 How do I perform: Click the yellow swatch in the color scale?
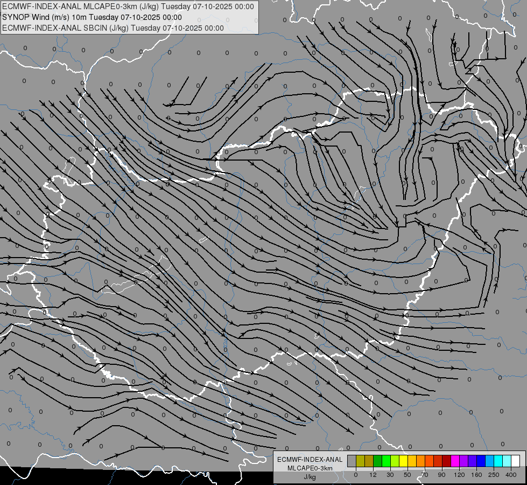[403, 461]
